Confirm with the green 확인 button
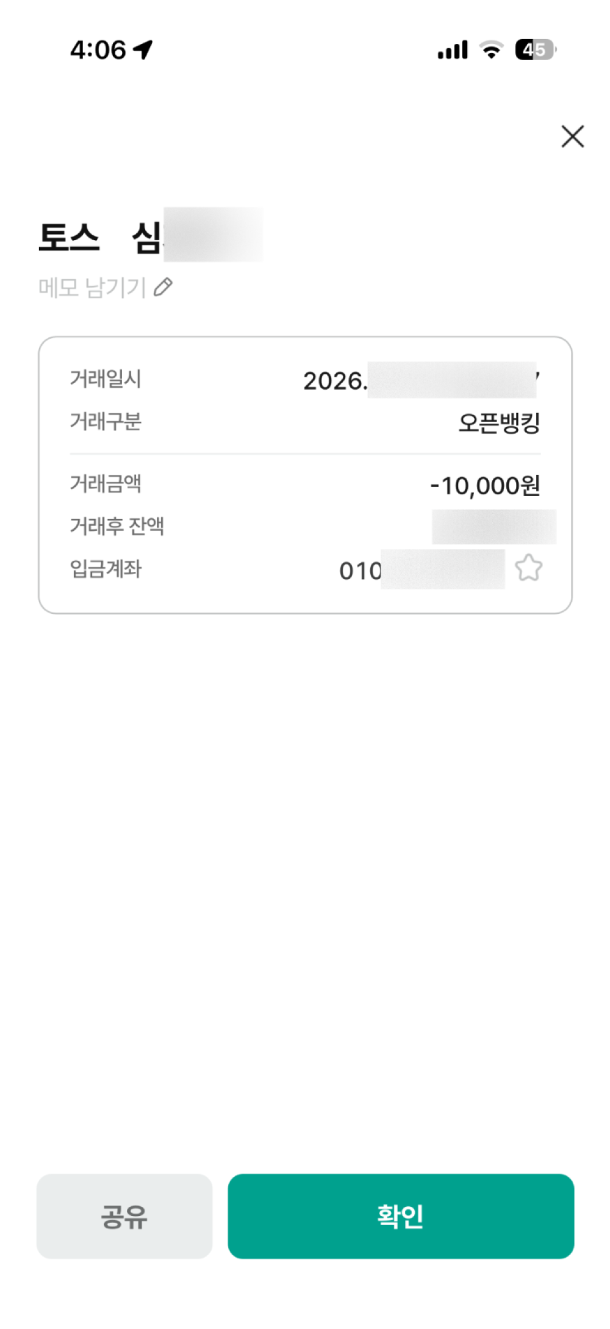The image size is (610, 1329). pos(401,1215)
